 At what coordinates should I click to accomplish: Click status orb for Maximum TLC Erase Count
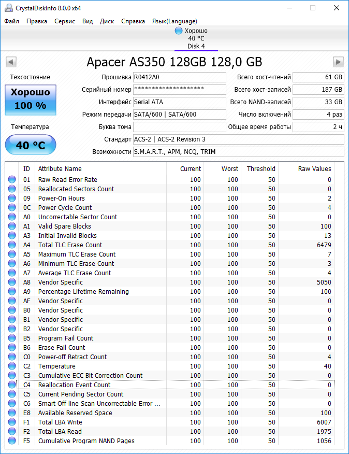pos(12,254)
